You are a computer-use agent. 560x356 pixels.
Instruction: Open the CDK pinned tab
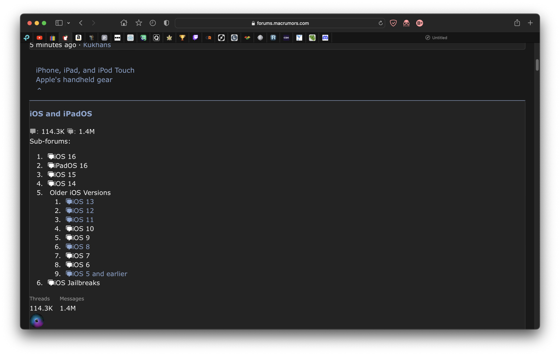point(286,38)
